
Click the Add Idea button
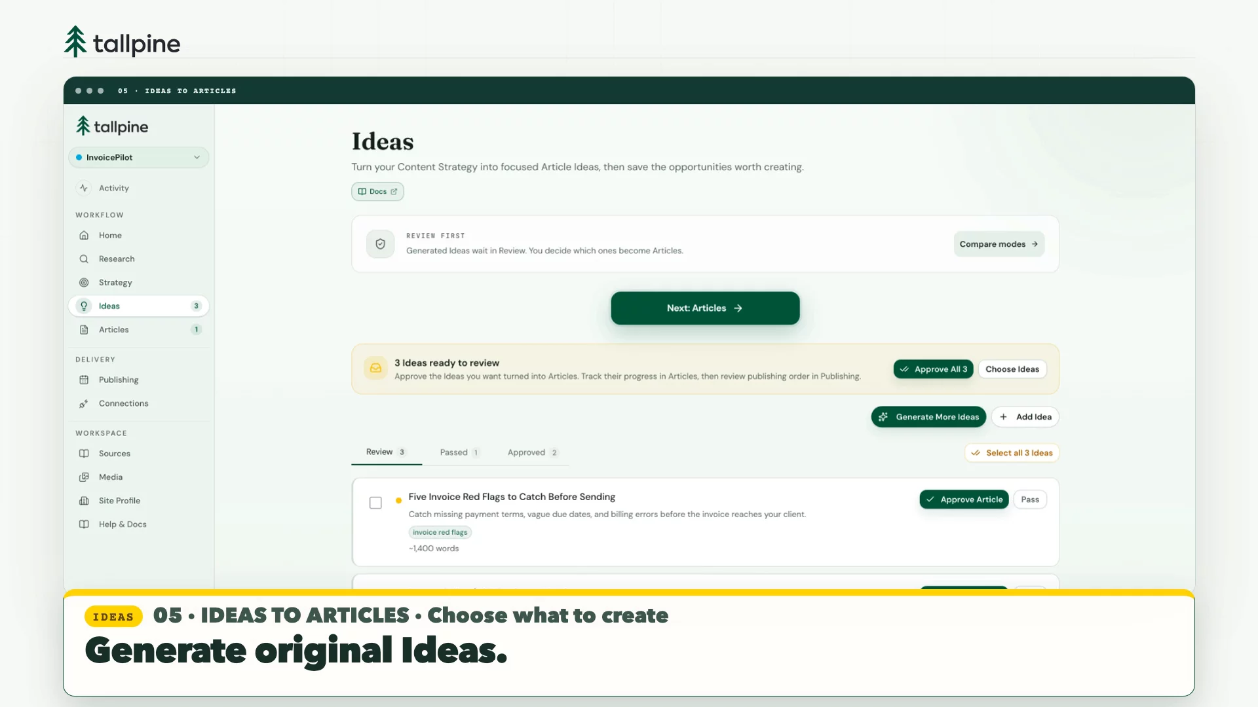click(x=1025, y=417)
